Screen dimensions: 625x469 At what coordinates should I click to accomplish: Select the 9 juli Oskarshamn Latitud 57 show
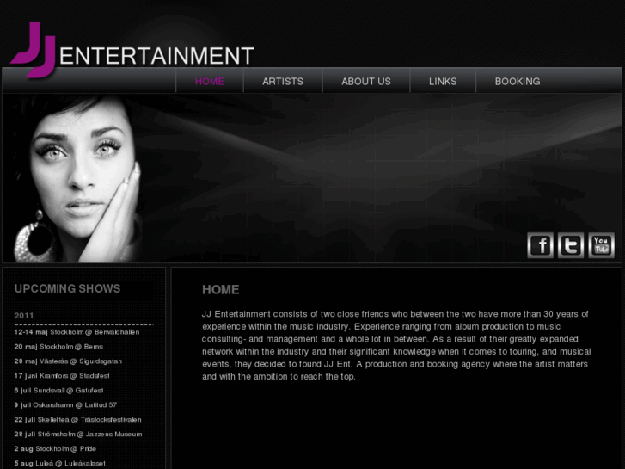(x=65, y=404)
